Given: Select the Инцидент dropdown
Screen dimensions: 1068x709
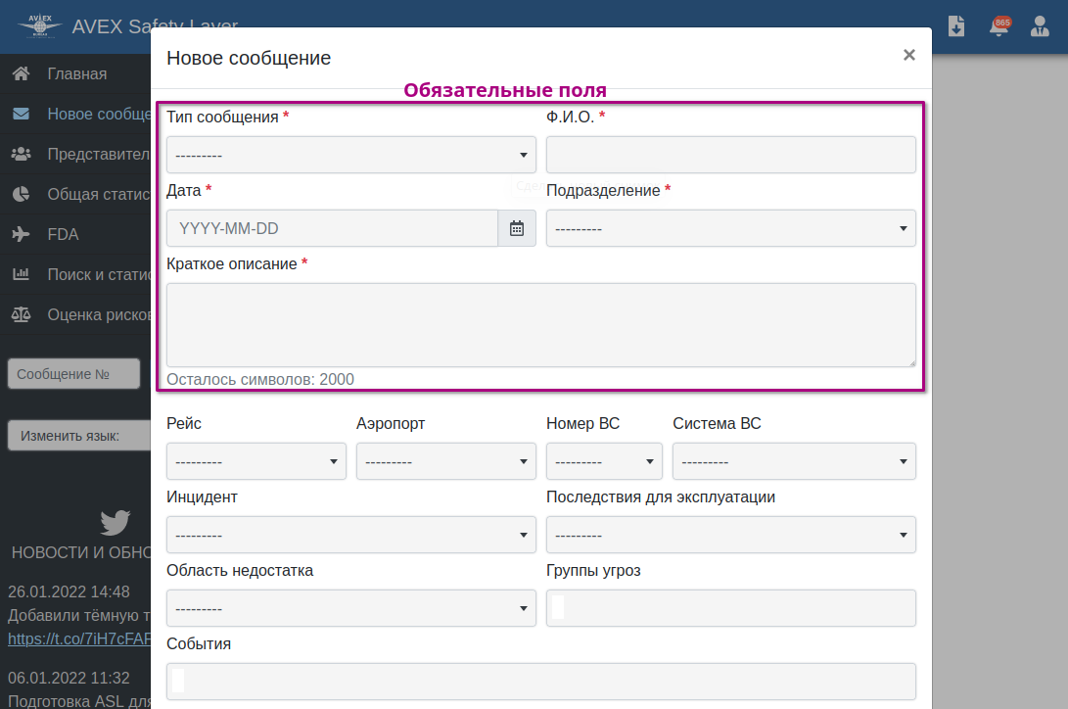Looking at the screenshot, I should pyautogui.click(x=350, y=535).
